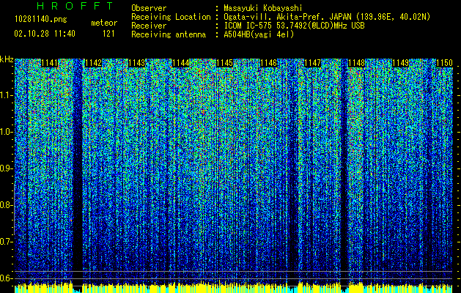Click the 0.7 kHz axis tick label
This screenshot has width=461, height=293.
(6, 242)
